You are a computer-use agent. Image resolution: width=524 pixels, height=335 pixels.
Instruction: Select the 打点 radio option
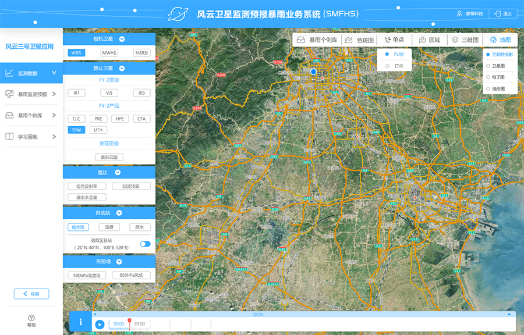(387, 66)
